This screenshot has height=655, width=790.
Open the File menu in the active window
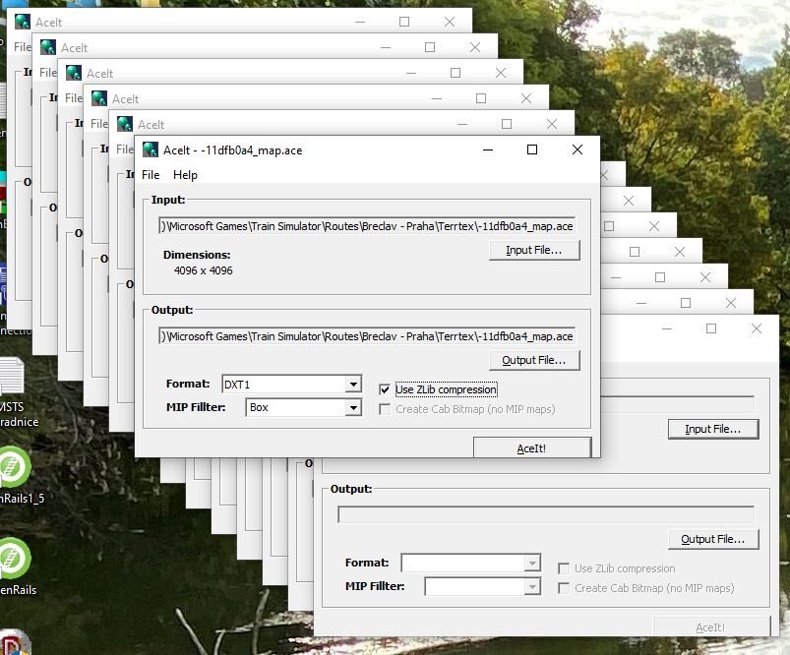151,175
